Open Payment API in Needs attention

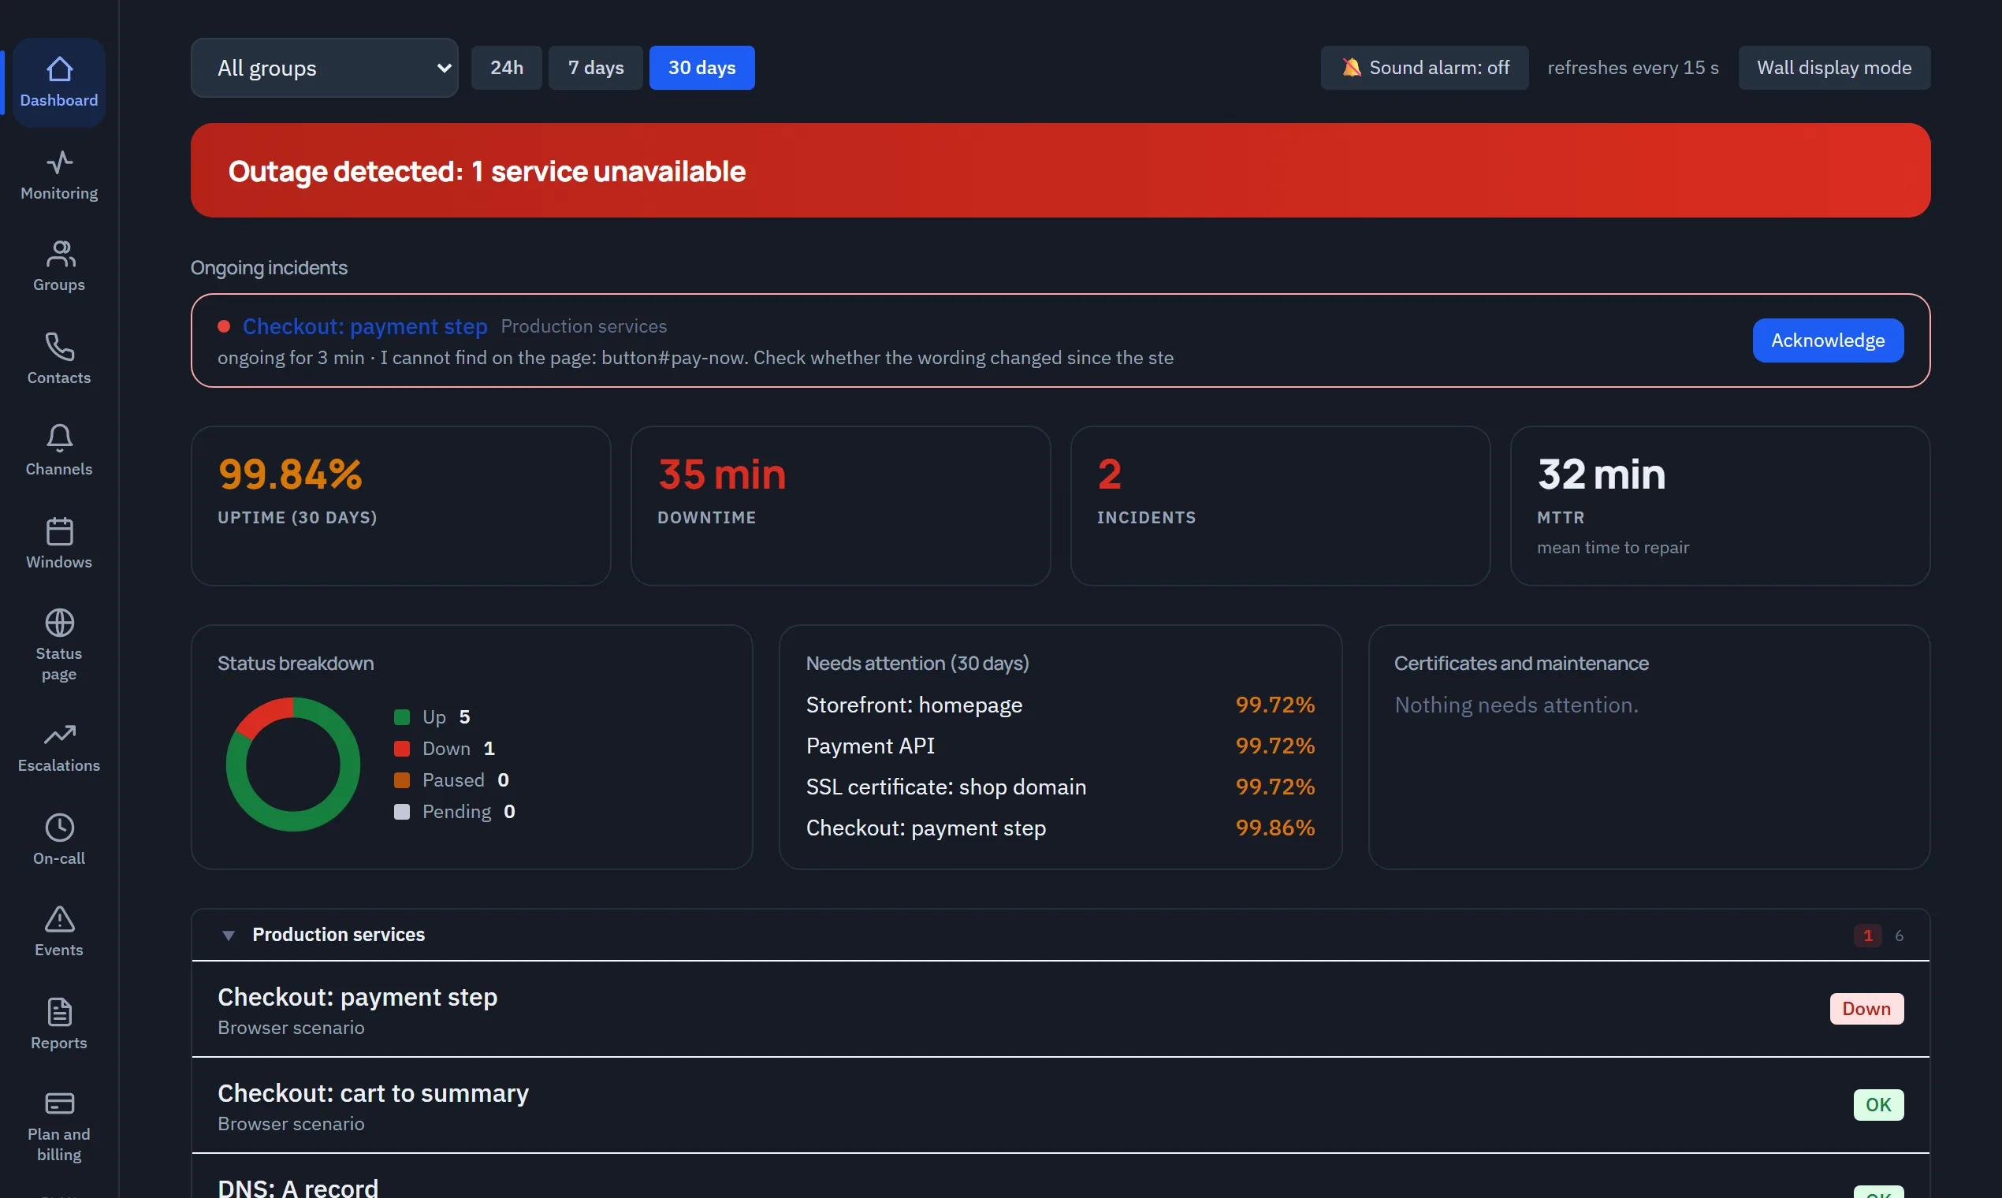(x=1060, y=746)
